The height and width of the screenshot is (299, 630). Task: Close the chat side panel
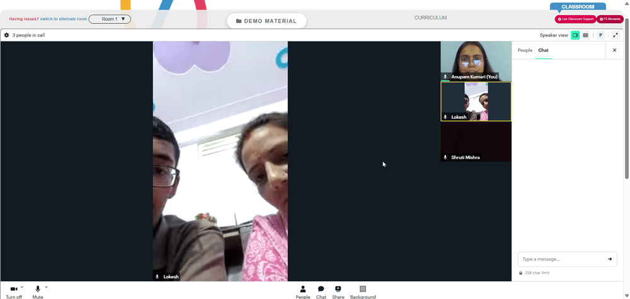coord(614,50)
